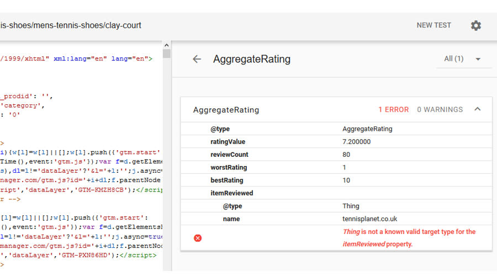Click the GTM-PXN86HD code line
The image size is (497, 276).
click(x=78, y=255)
